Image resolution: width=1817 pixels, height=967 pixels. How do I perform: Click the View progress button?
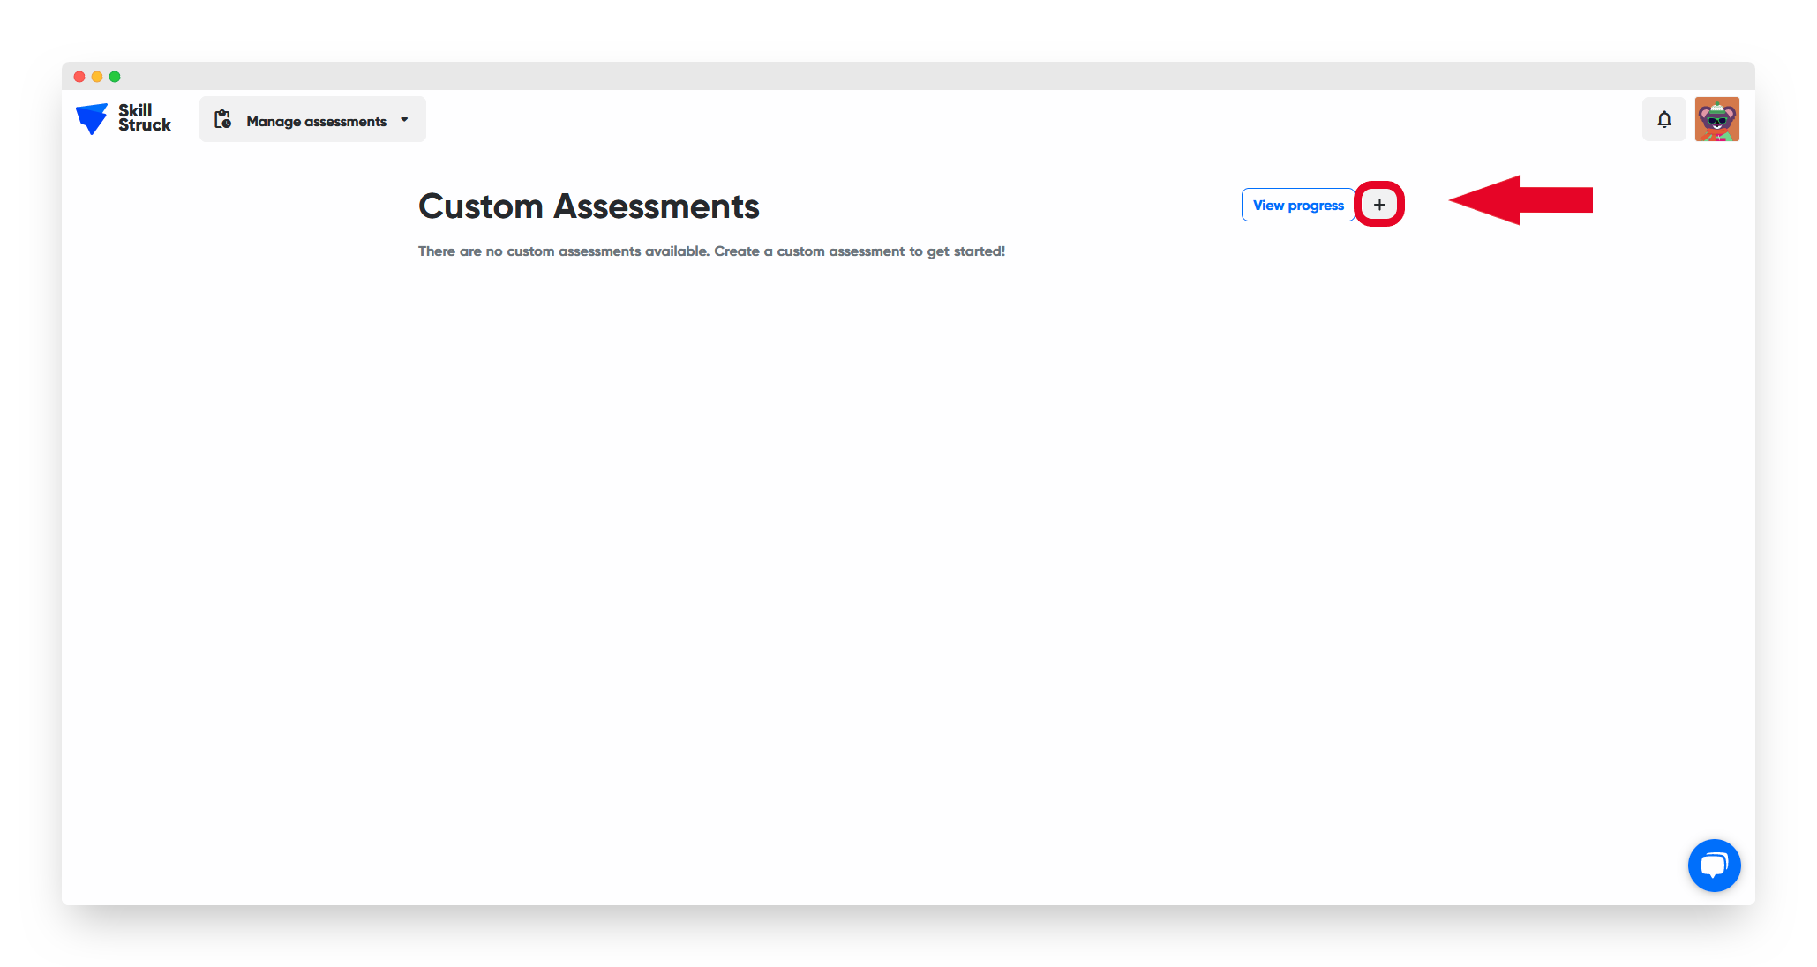click(1298, 204)
